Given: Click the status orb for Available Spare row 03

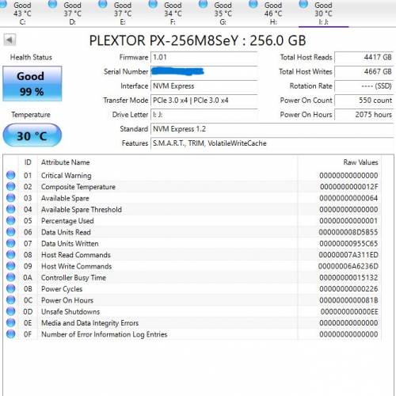Looking at the screenshot, I should coord(11,198).
